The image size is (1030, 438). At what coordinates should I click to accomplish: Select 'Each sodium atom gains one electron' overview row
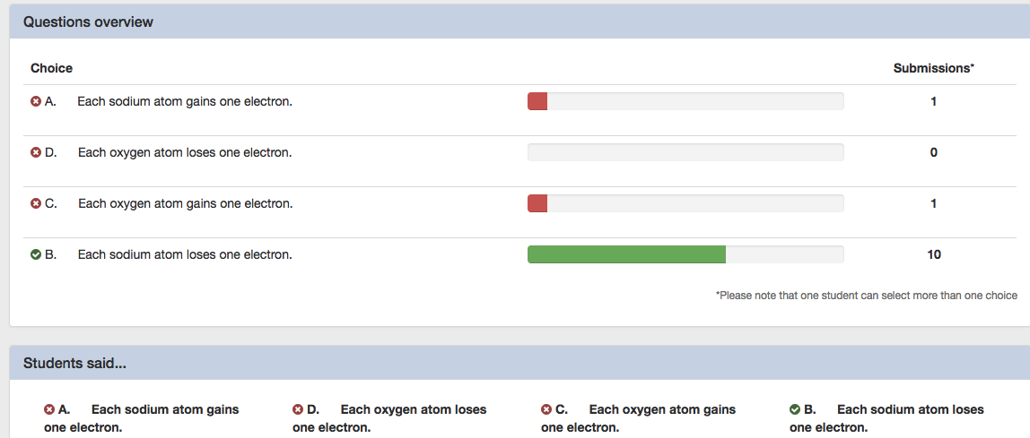pos(185,102)
